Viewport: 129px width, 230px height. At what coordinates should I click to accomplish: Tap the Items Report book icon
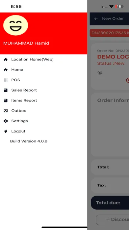[x=6, y=100]
